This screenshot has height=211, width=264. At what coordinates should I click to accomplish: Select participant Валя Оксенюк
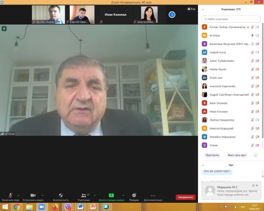click(231, 103)
